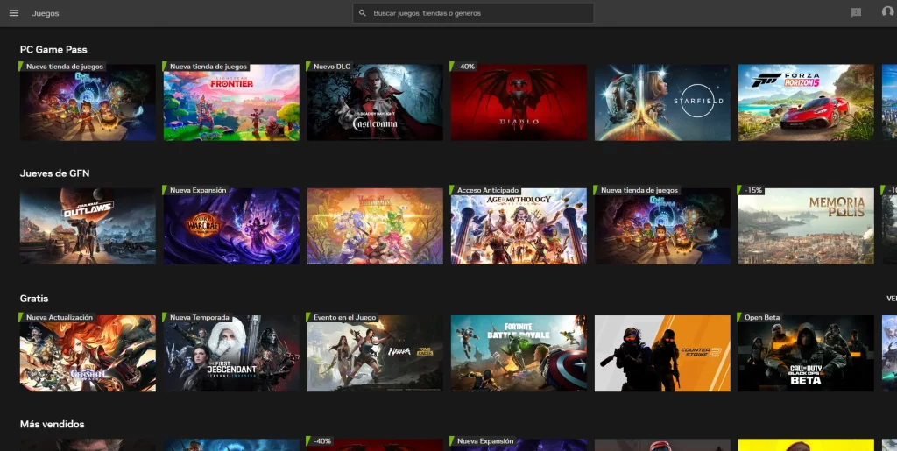Open the hamburger menu
The image size is (897, 451).
point(14,13)
